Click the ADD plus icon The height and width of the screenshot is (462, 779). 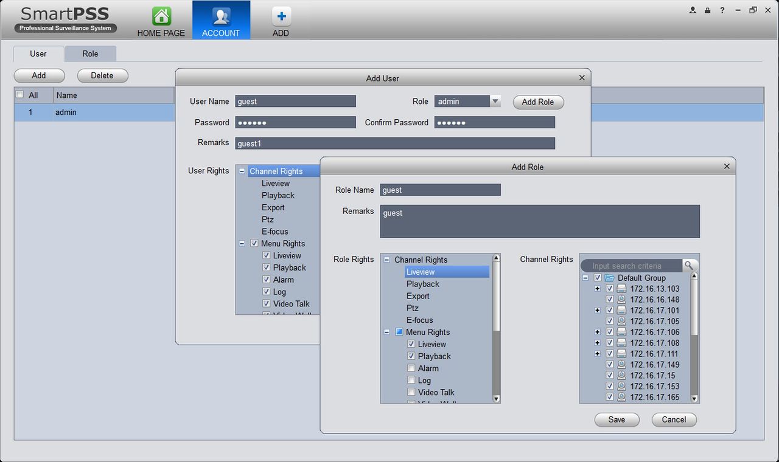coord(281,16)
